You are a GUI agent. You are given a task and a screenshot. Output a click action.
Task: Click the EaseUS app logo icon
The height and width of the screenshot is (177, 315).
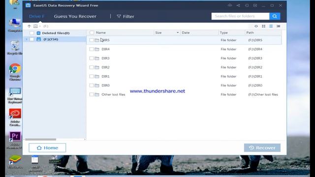28,5
